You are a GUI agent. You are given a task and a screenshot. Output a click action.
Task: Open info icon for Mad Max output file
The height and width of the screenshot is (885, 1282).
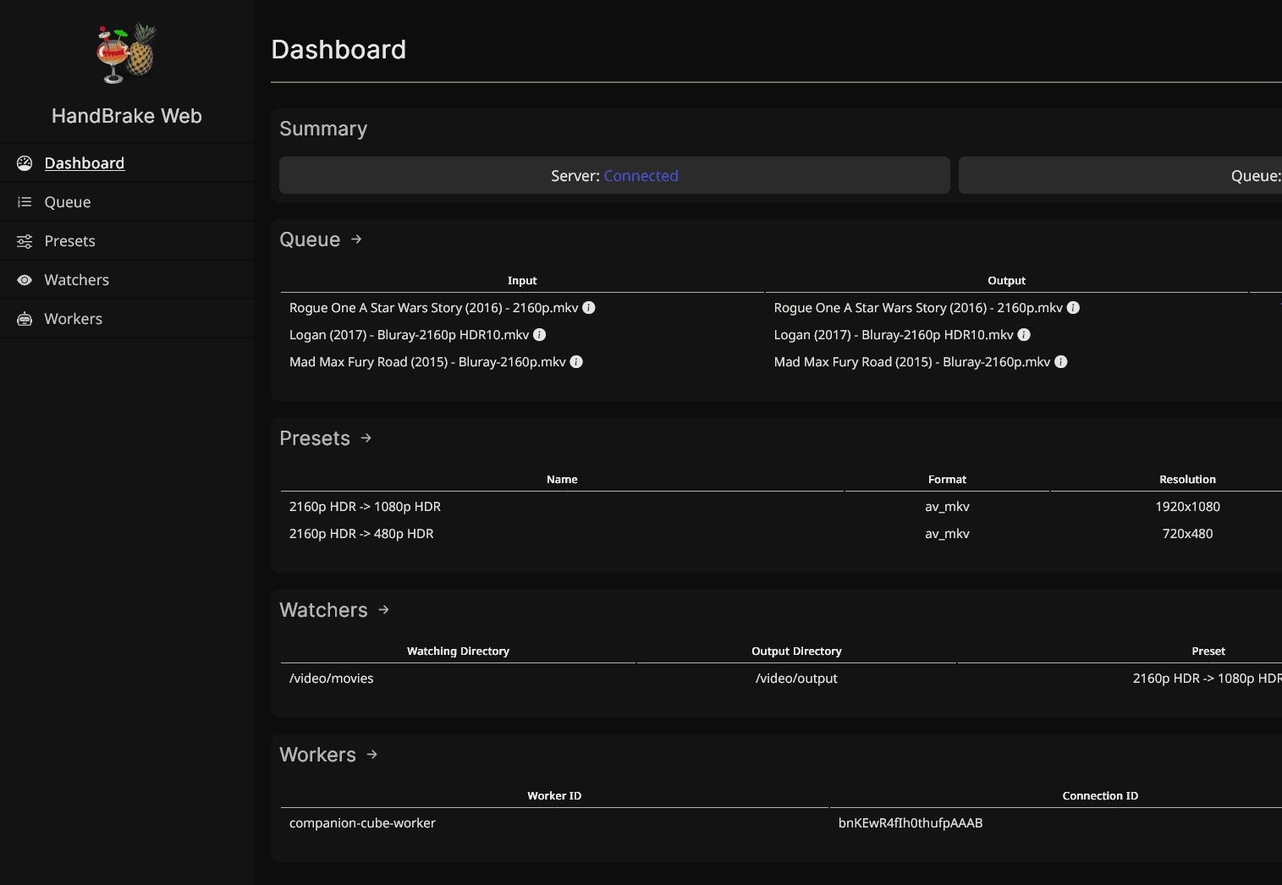coord(1061,362)
